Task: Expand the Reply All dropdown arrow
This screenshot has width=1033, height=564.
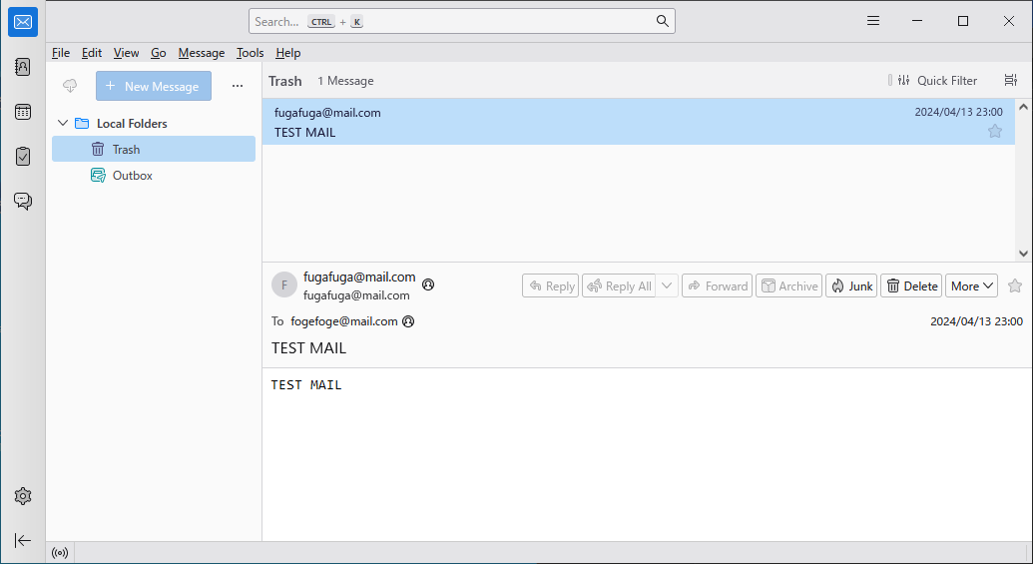Action: click(667, 285)
